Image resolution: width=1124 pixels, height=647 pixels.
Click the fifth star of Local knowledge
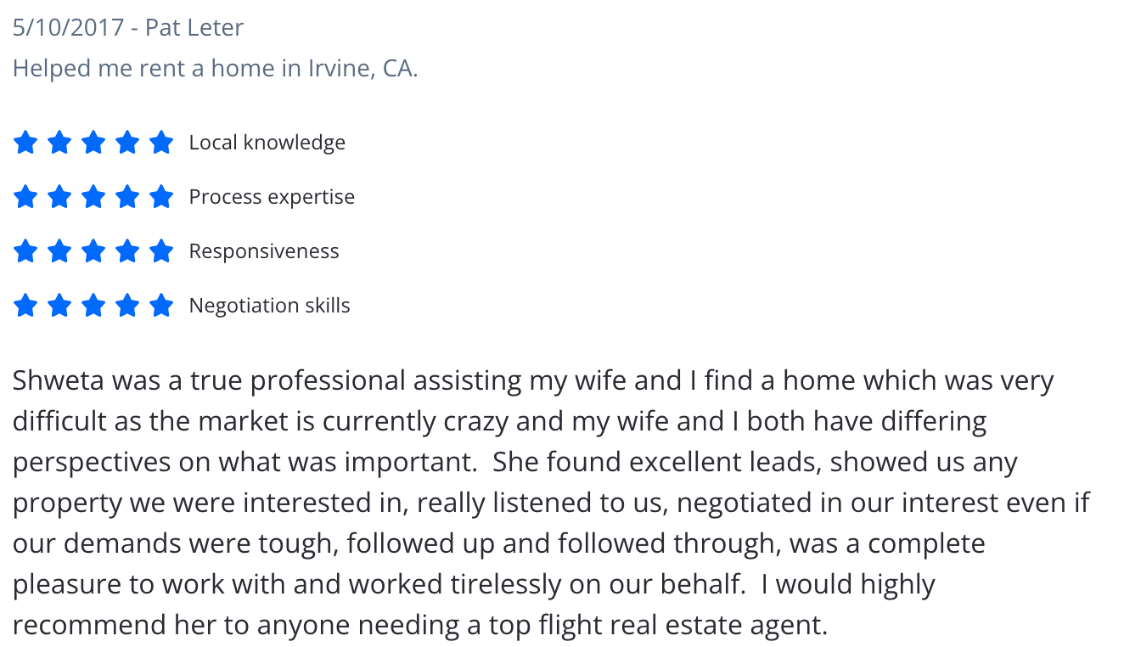coord(161,143)
